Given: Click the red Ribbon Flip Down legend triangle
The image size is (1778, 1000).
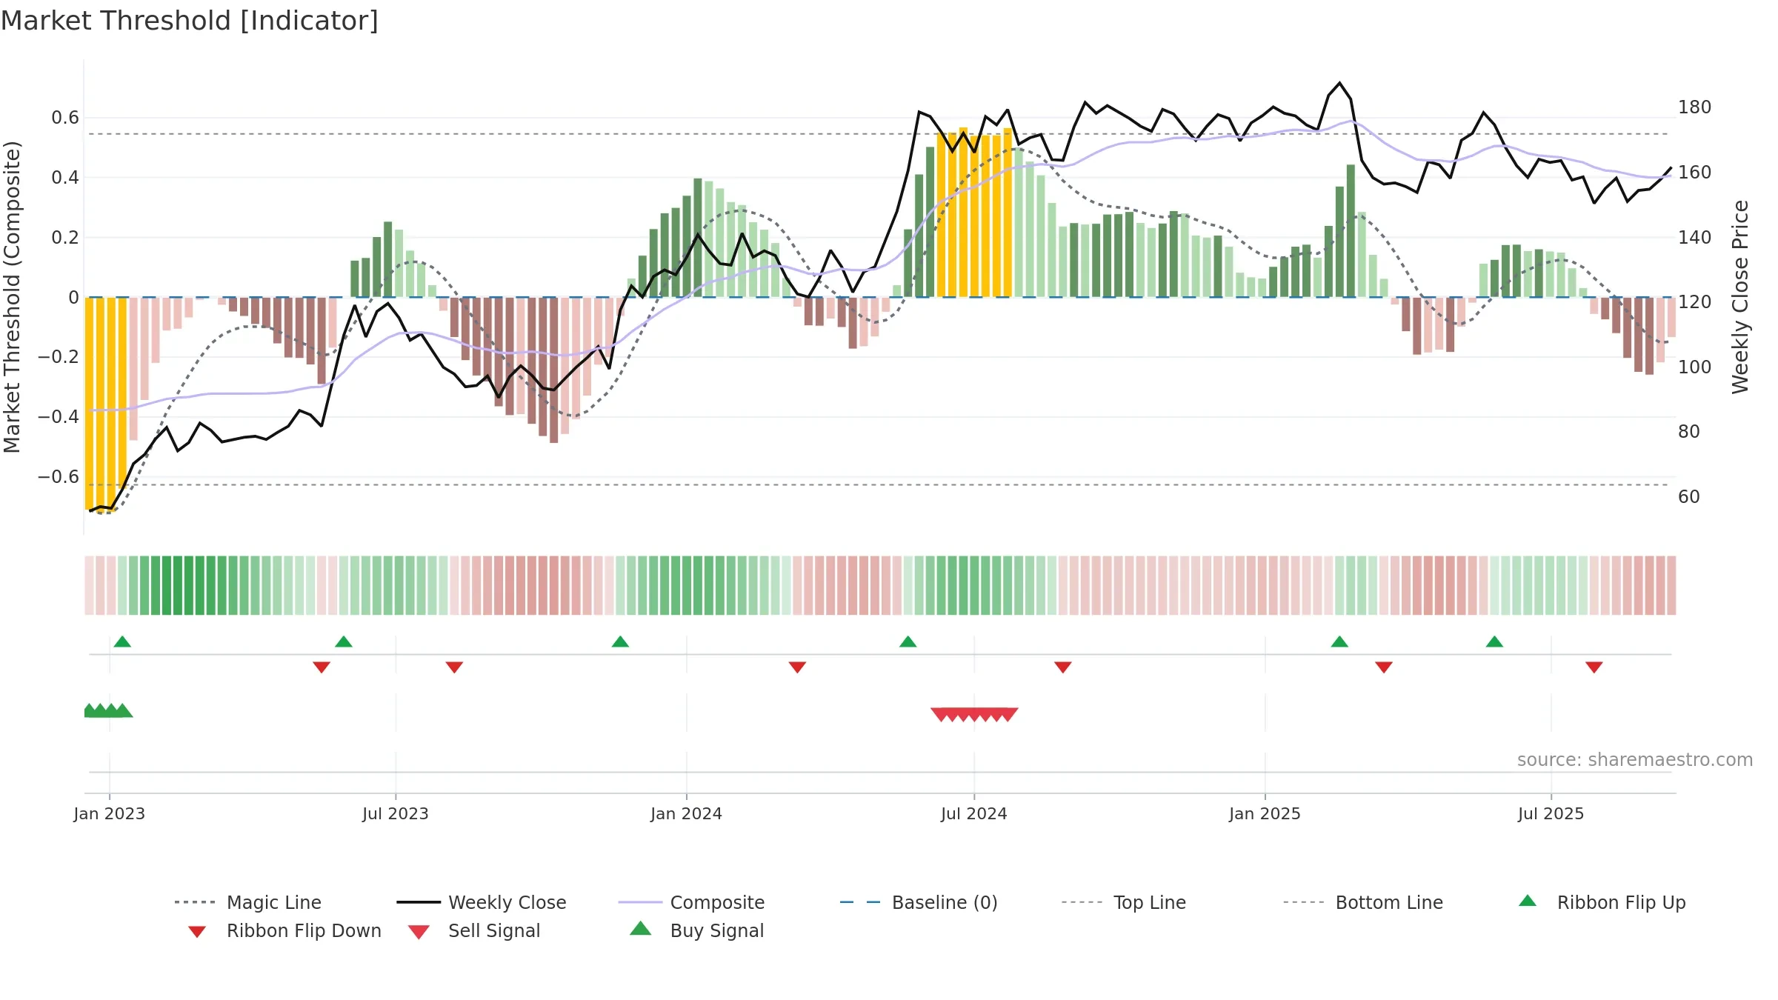Looking at the screenshot, I should coord(197,932).
